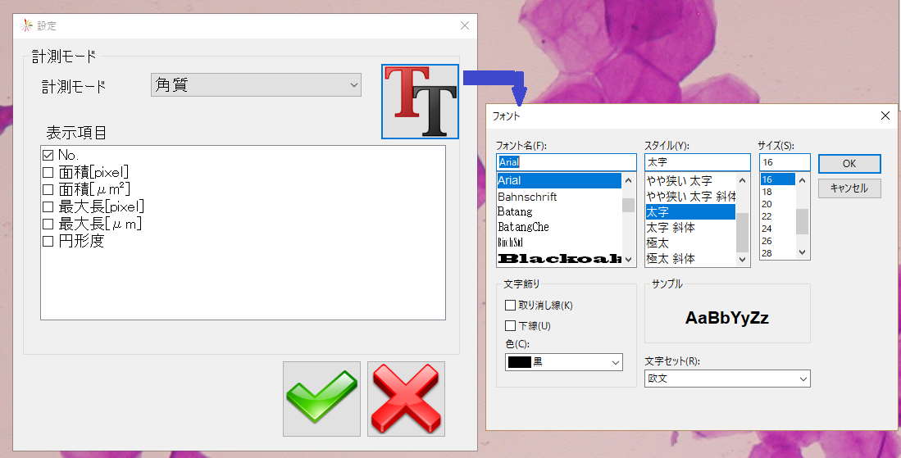Click the black color swatch
The image size is (901, 458).
[x=520, y=361]
